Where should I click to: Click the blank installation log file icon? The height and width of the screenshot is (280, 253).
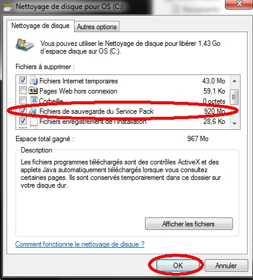34,122
